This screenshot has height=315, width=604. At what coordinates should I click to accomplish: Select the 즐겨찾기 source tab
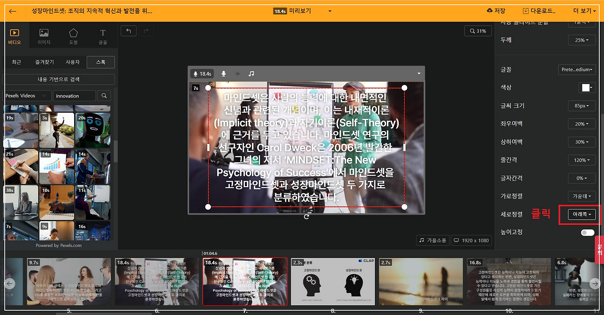point(44,62)
